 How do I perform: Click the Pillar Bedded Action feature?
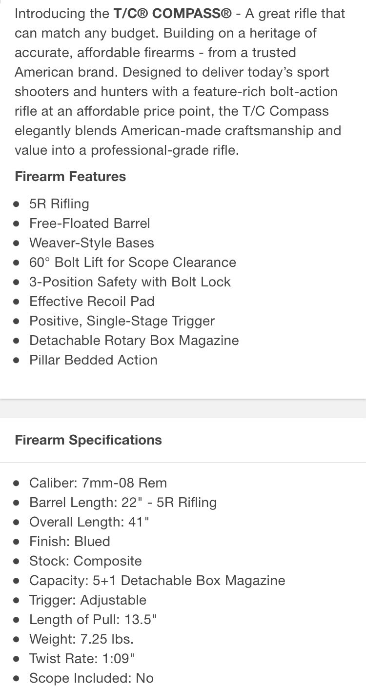point(93,360)
